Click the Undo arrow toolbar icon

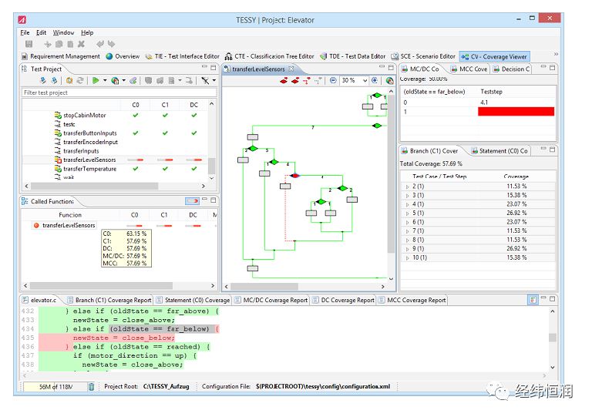click(x=99, y=44)
